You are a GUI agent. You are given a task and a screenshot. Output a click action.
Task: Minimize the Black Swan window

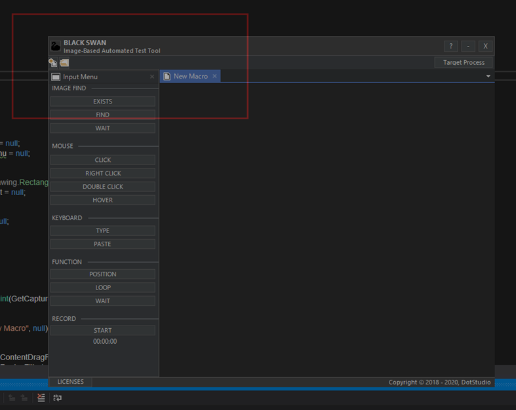click(x=468, y=46)
